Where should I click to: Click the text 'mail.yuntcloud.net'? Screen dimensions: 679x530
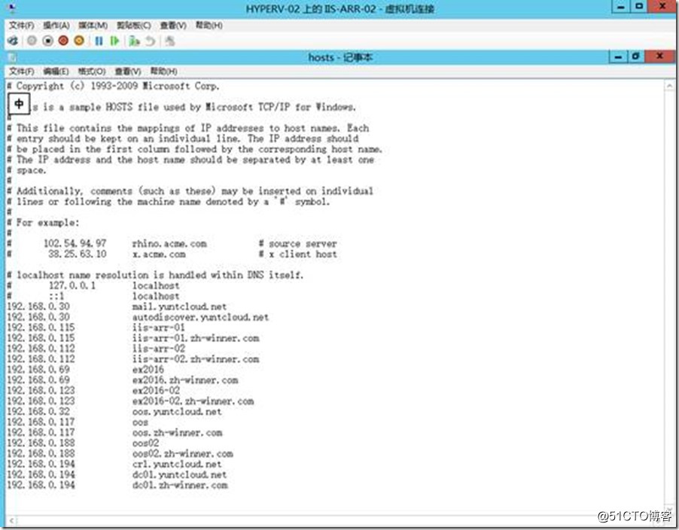(x=179, y=306)
